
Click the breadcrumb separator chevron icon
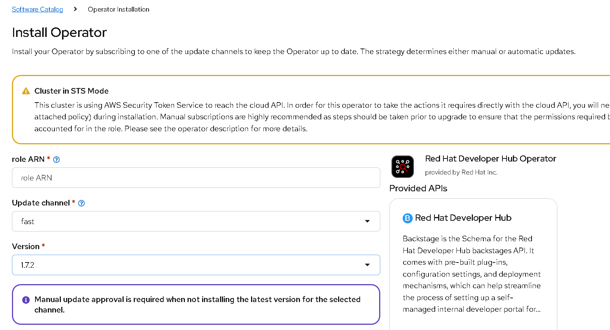(75, 9)
